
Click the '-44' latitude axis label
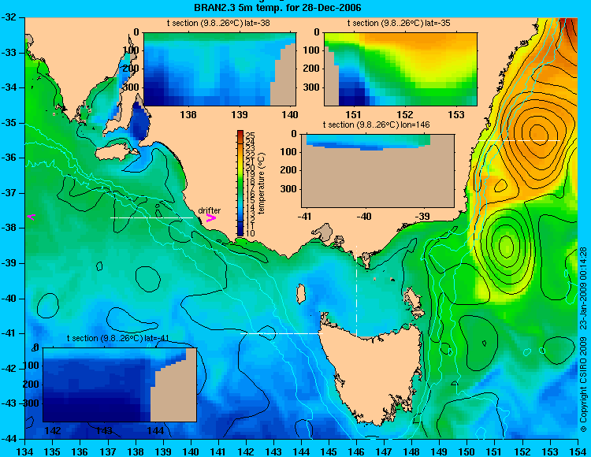coord(9,439)
